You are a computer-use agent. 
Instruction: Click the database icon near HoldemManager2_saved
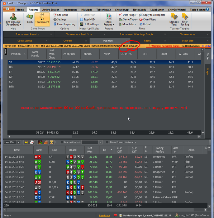coord(121,215)
